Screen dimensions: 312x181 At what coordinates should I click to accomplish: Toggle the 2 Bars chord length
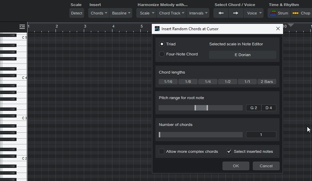pyautogui.click(x=267, y=82)
